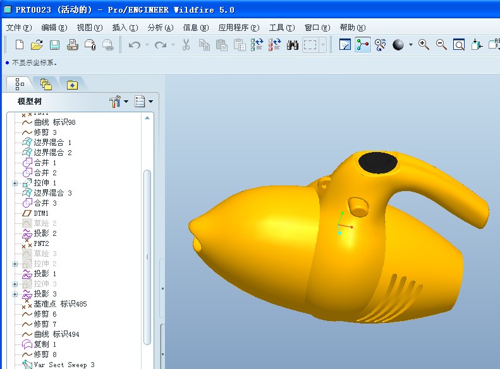Screen dimensions: 500x369
Task: Open the selection box dropdown arrow
Action: (323, 45)
